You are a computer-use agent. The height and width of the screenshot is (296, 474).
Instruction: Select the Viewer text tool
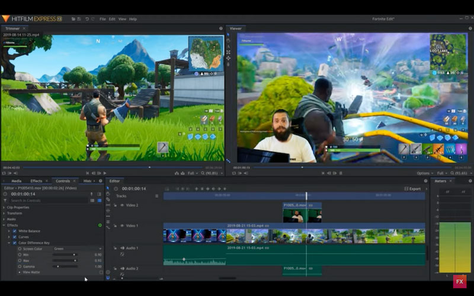pyautogui.click(x=228, y=47)
